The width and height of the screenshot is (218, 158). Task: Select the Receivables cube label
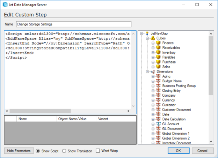coord(171,48)
